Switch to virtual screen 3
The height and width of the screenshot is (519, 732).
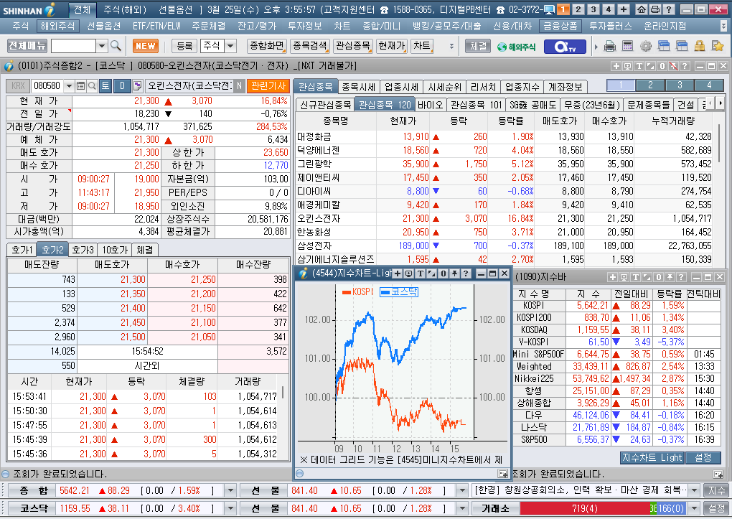click(593, 9)
